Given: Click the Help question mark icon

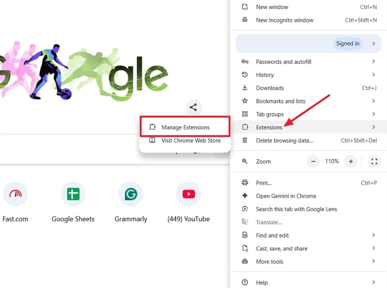Looking at the screenshot, I should click(244, 282).
